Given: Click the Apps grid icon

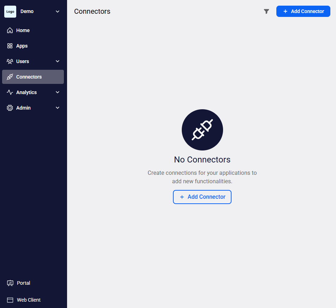Looking at the screenshot, I should point(10,46).
